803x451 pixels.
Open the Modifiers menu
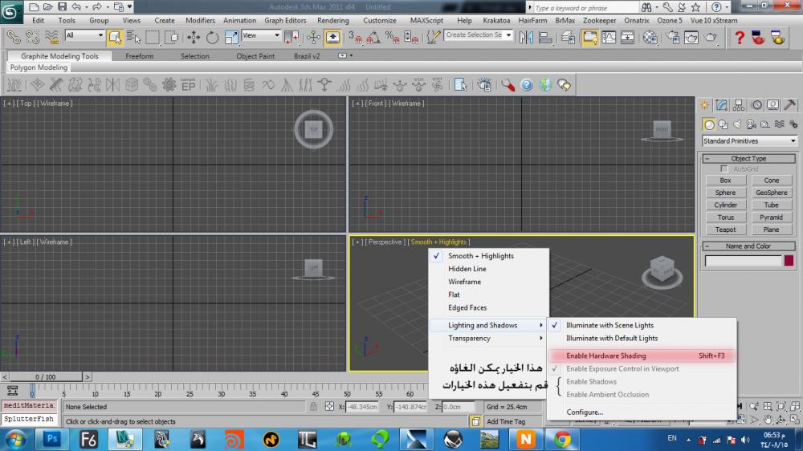click(x=200, y=21)
